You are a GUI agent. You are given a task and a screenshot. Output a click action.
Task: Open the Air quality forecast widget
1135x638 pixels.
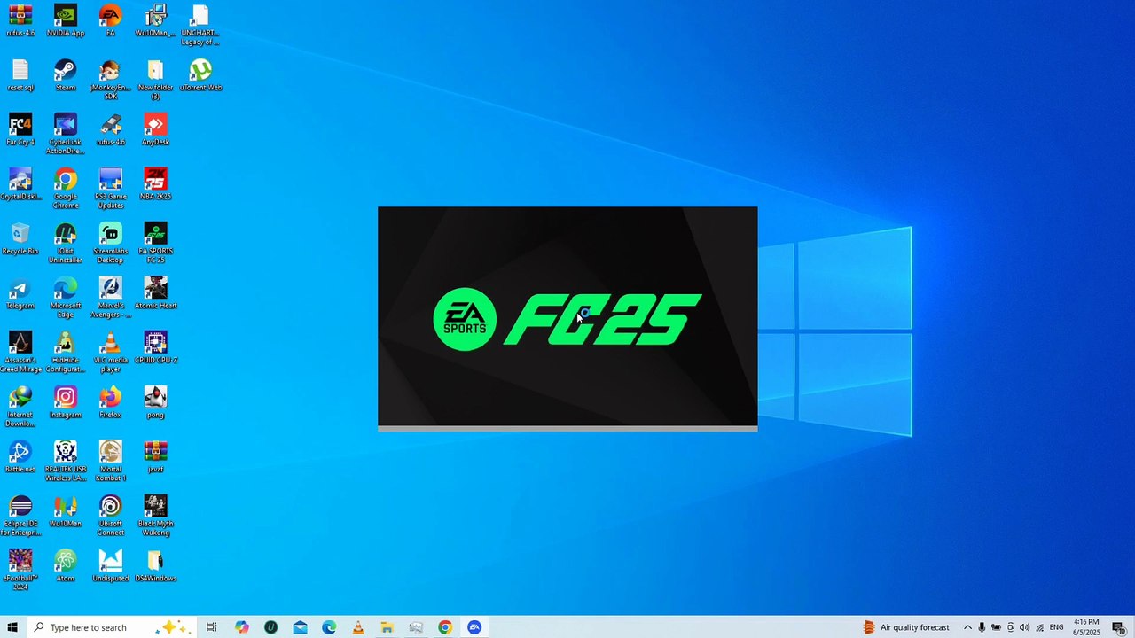click(x=906, y=627)
